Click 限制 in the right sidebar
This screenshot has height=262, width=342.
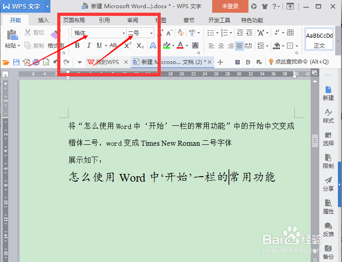328,162
